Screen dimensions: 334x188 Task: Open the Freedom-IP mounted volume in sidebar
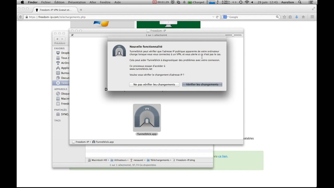[63, 104]
